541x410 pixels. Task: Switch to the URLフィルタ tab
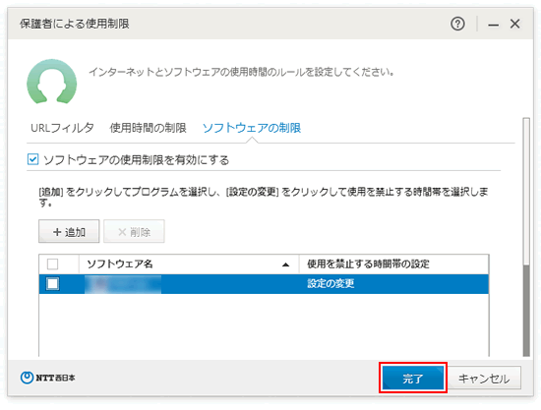tap(62, 128)
